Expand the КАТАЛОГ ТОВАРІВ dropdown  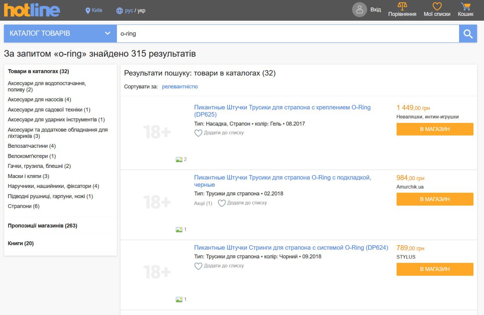tap(60, 34)
